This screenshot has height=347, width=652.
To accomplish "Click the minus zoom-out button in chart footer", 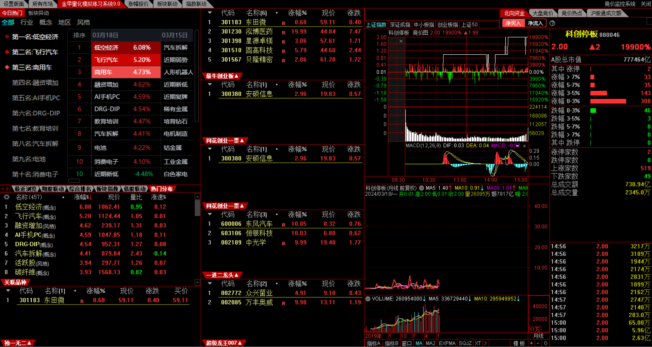I will click(538, 343).
